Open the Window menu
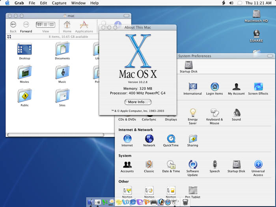 coord(78,3)
